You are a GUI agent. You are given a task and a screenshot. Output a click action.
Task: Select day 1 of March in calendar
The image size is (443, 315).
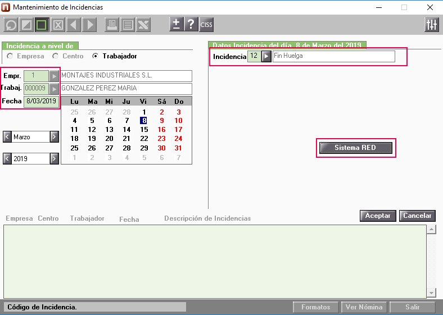coord(144,112)
